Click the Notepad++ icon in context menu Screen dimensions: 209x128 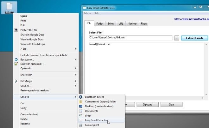tap(16, 64)
